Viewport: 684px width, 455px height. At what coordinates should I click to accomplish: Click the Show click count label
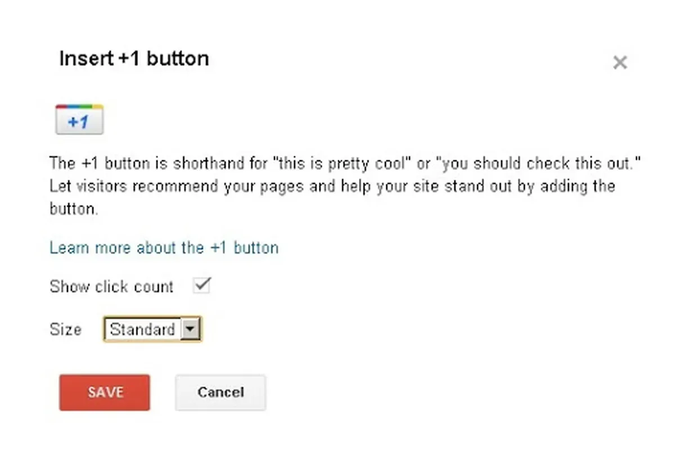coord(111,287)
